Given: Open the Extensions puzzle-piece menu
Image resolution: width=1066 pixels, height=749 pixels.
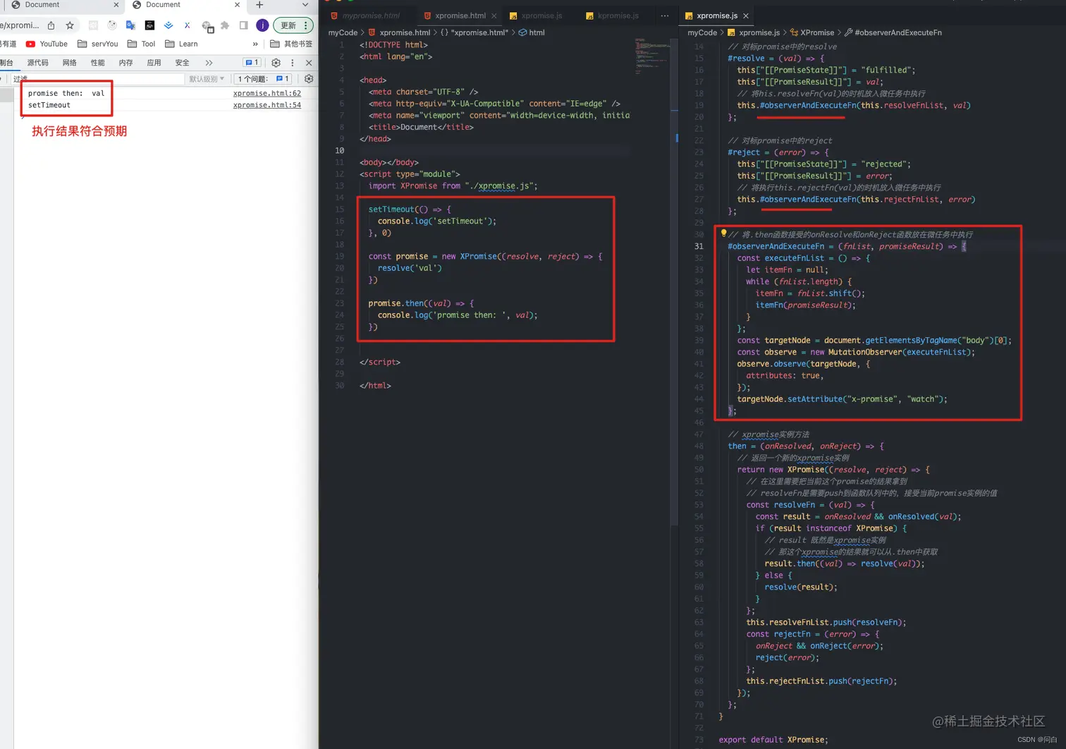Looking at the screenshot, I should (x=225, y=25).
